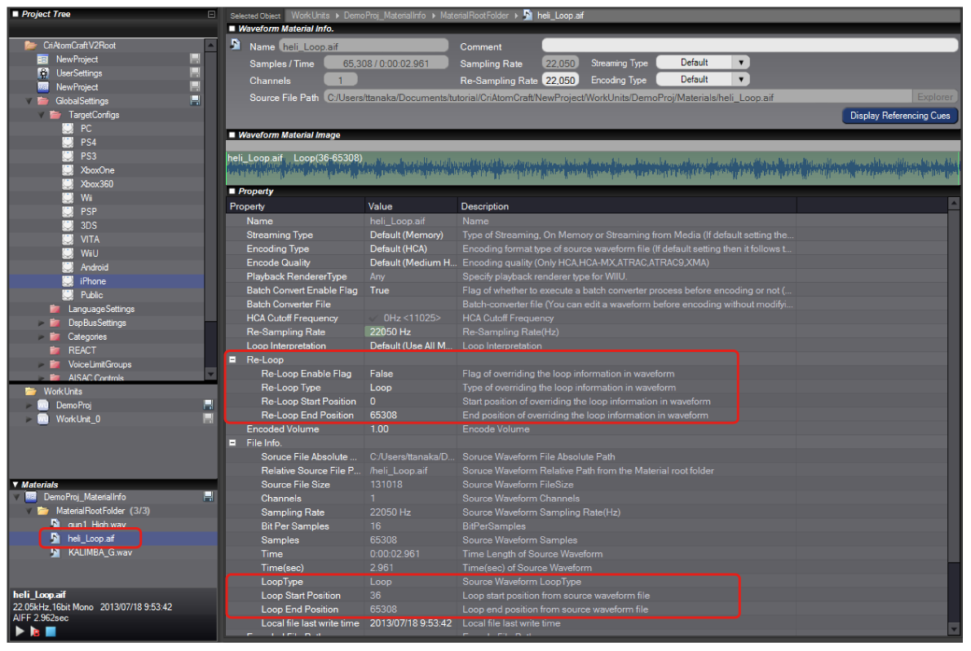Expand the VoiceLimitGroups folder

point(42,364)
